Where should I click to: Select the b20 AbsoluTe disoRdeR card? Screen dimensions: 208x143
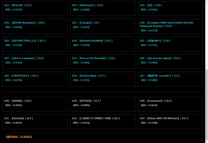pyautogui.click(x=103, y=44)
